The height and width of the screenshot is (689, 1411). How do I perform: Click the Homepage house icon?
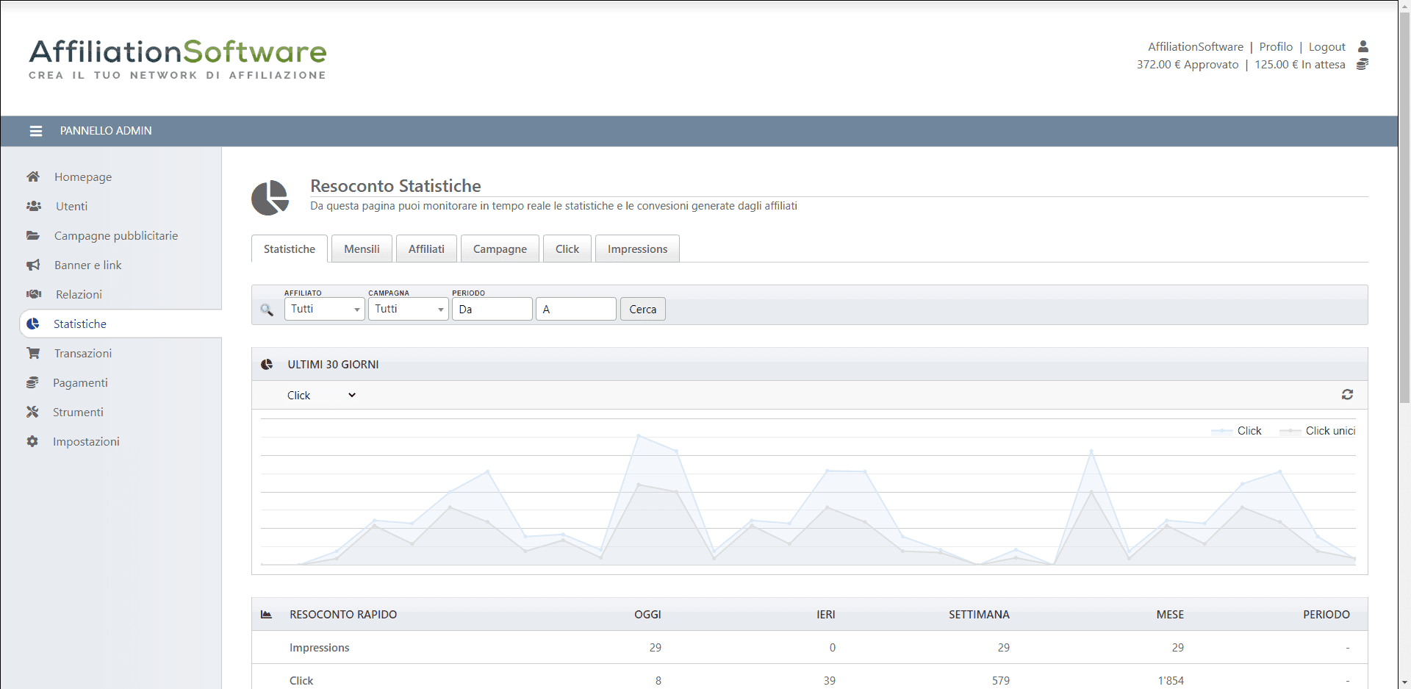tap(33, 176)
